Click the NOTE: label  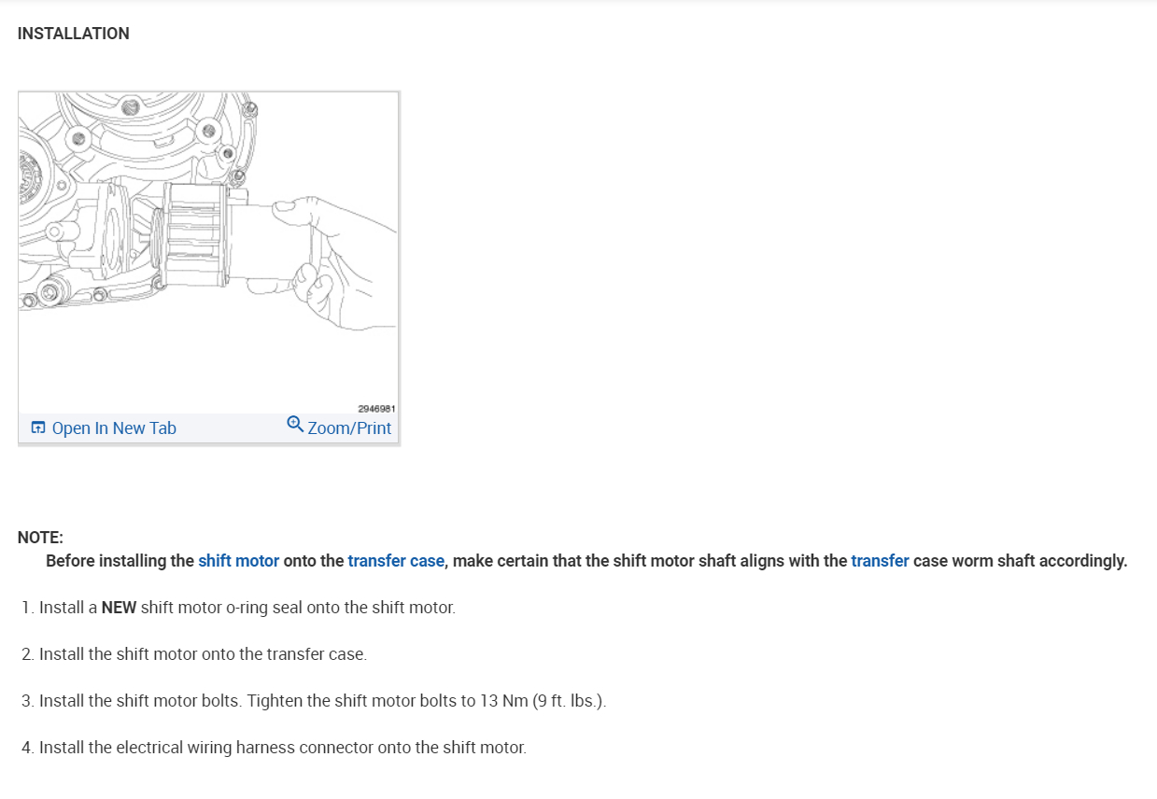(40, 538)
